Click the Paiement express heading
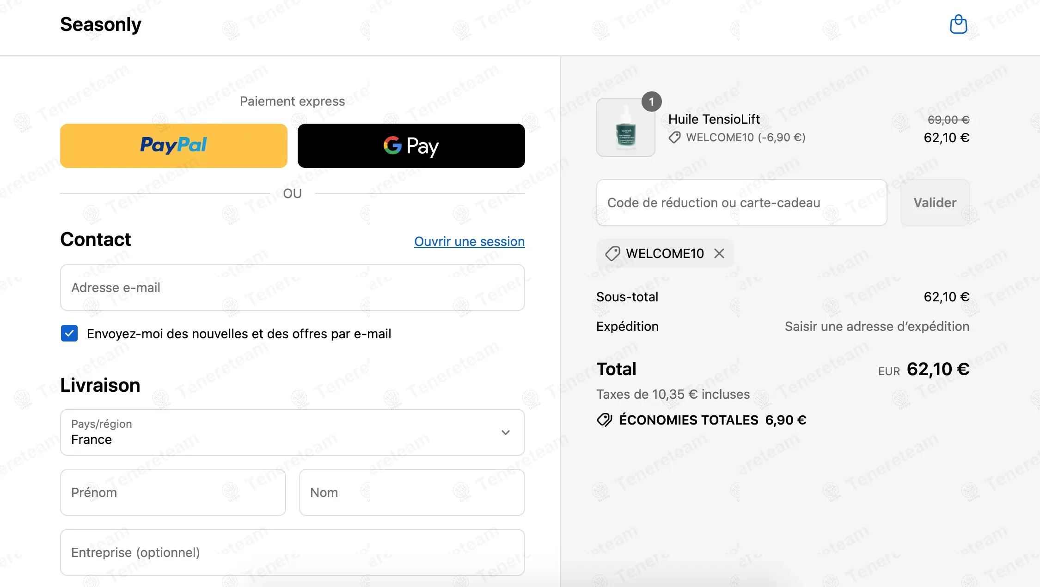 (x=293, y=101)
